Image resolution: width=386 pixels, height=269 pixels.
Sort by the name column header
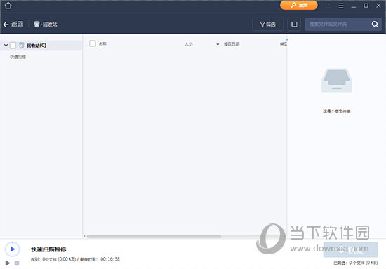point(102,44)
